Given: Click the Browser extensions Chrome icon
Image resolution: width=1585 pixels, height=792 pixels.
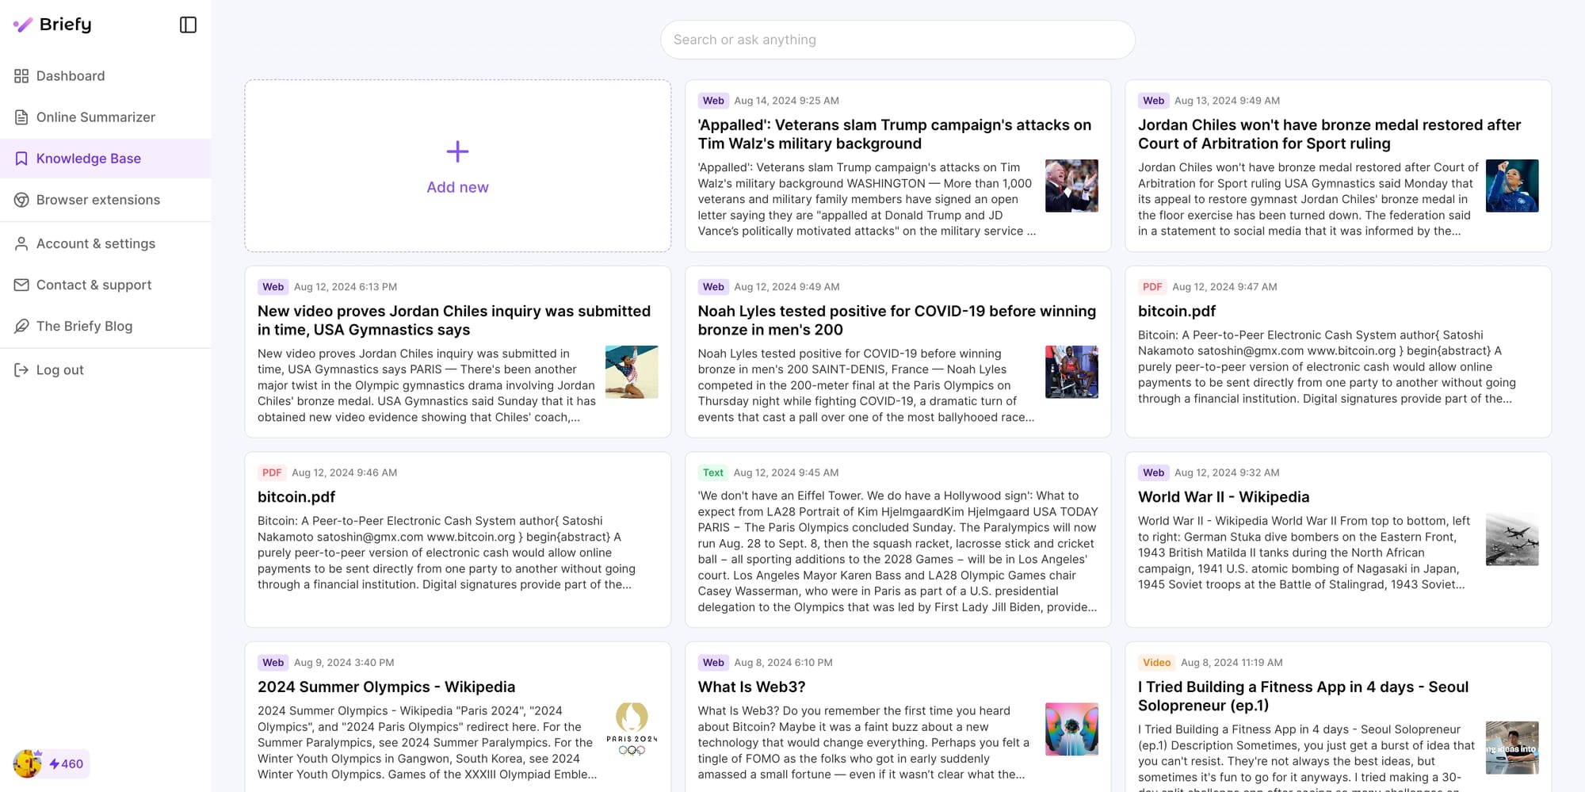Looking at the screenshot, I should tap(21, 200).
